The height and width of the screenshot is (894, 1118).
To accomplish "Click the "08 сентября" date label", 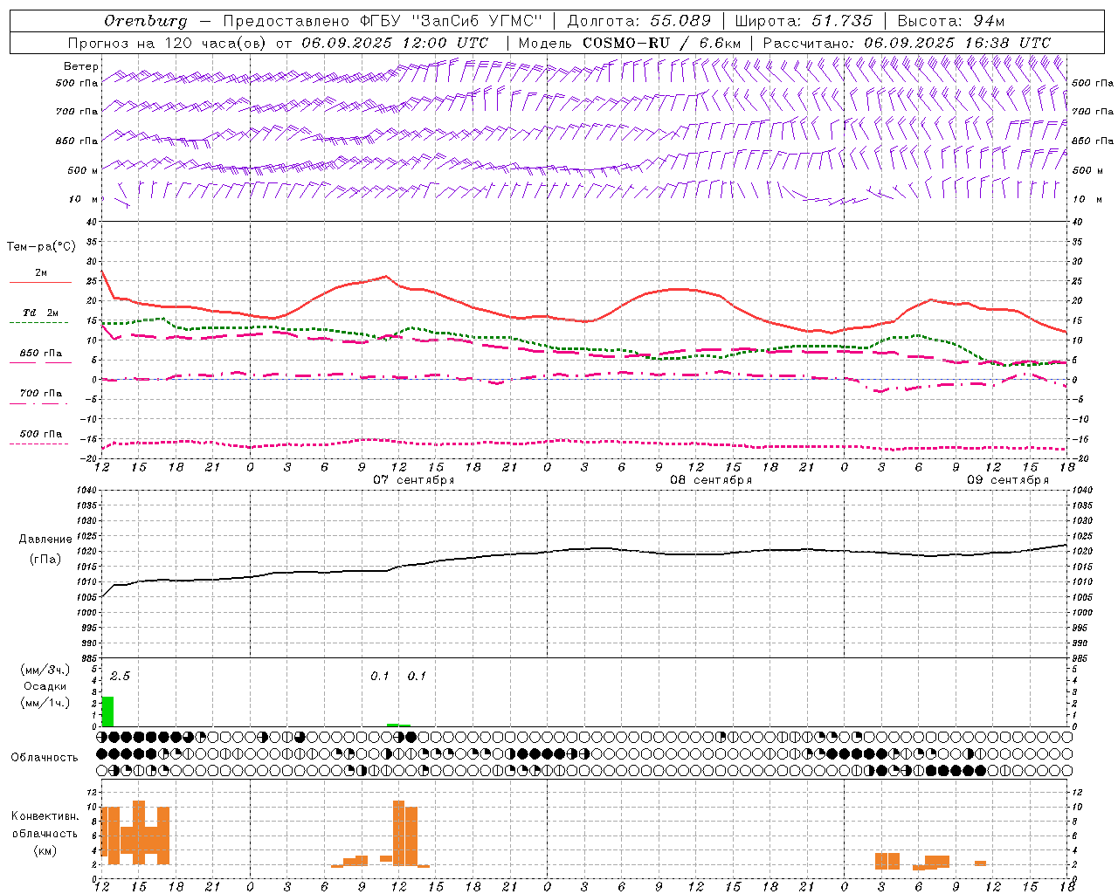I will 711,480.
